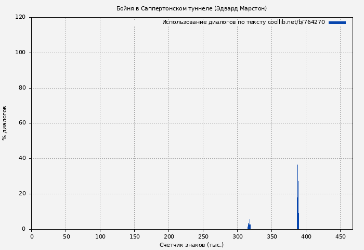
Task: Click x-axis tick label 350
Action: click(271, 236)
